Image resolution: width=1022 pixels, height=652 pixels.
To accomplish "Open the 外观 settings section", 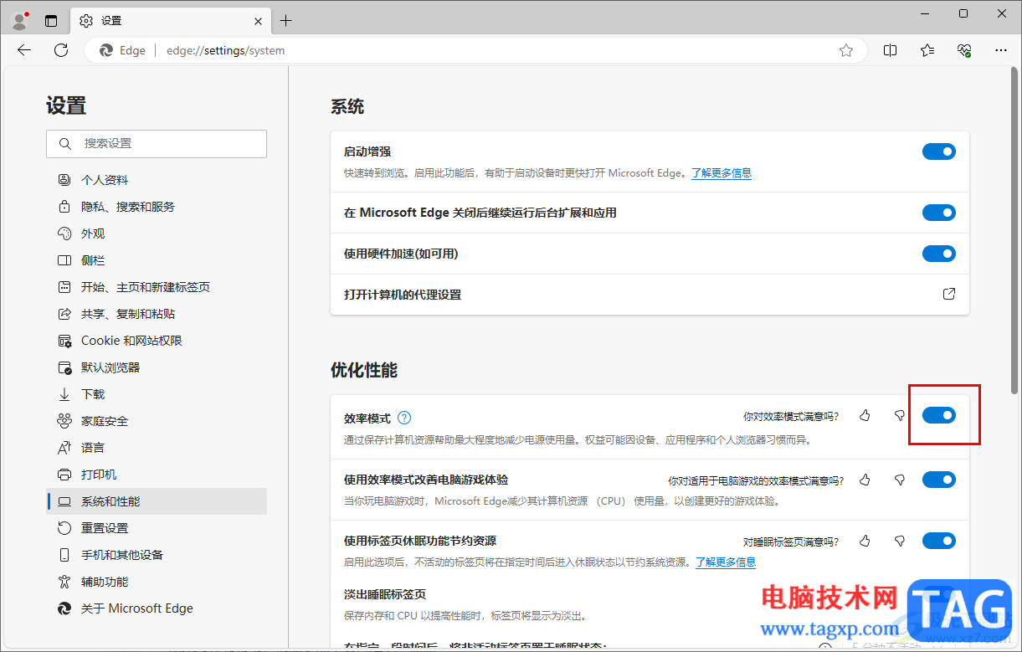I will coord(93,234).
